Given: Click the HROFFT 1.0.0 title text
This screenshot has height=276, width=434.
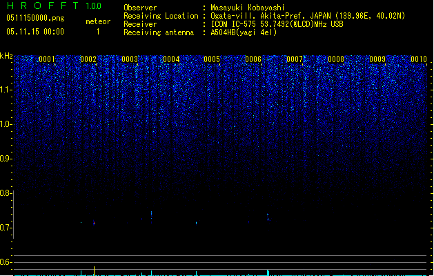Looking at the screenshot, I should click(54, 6).
